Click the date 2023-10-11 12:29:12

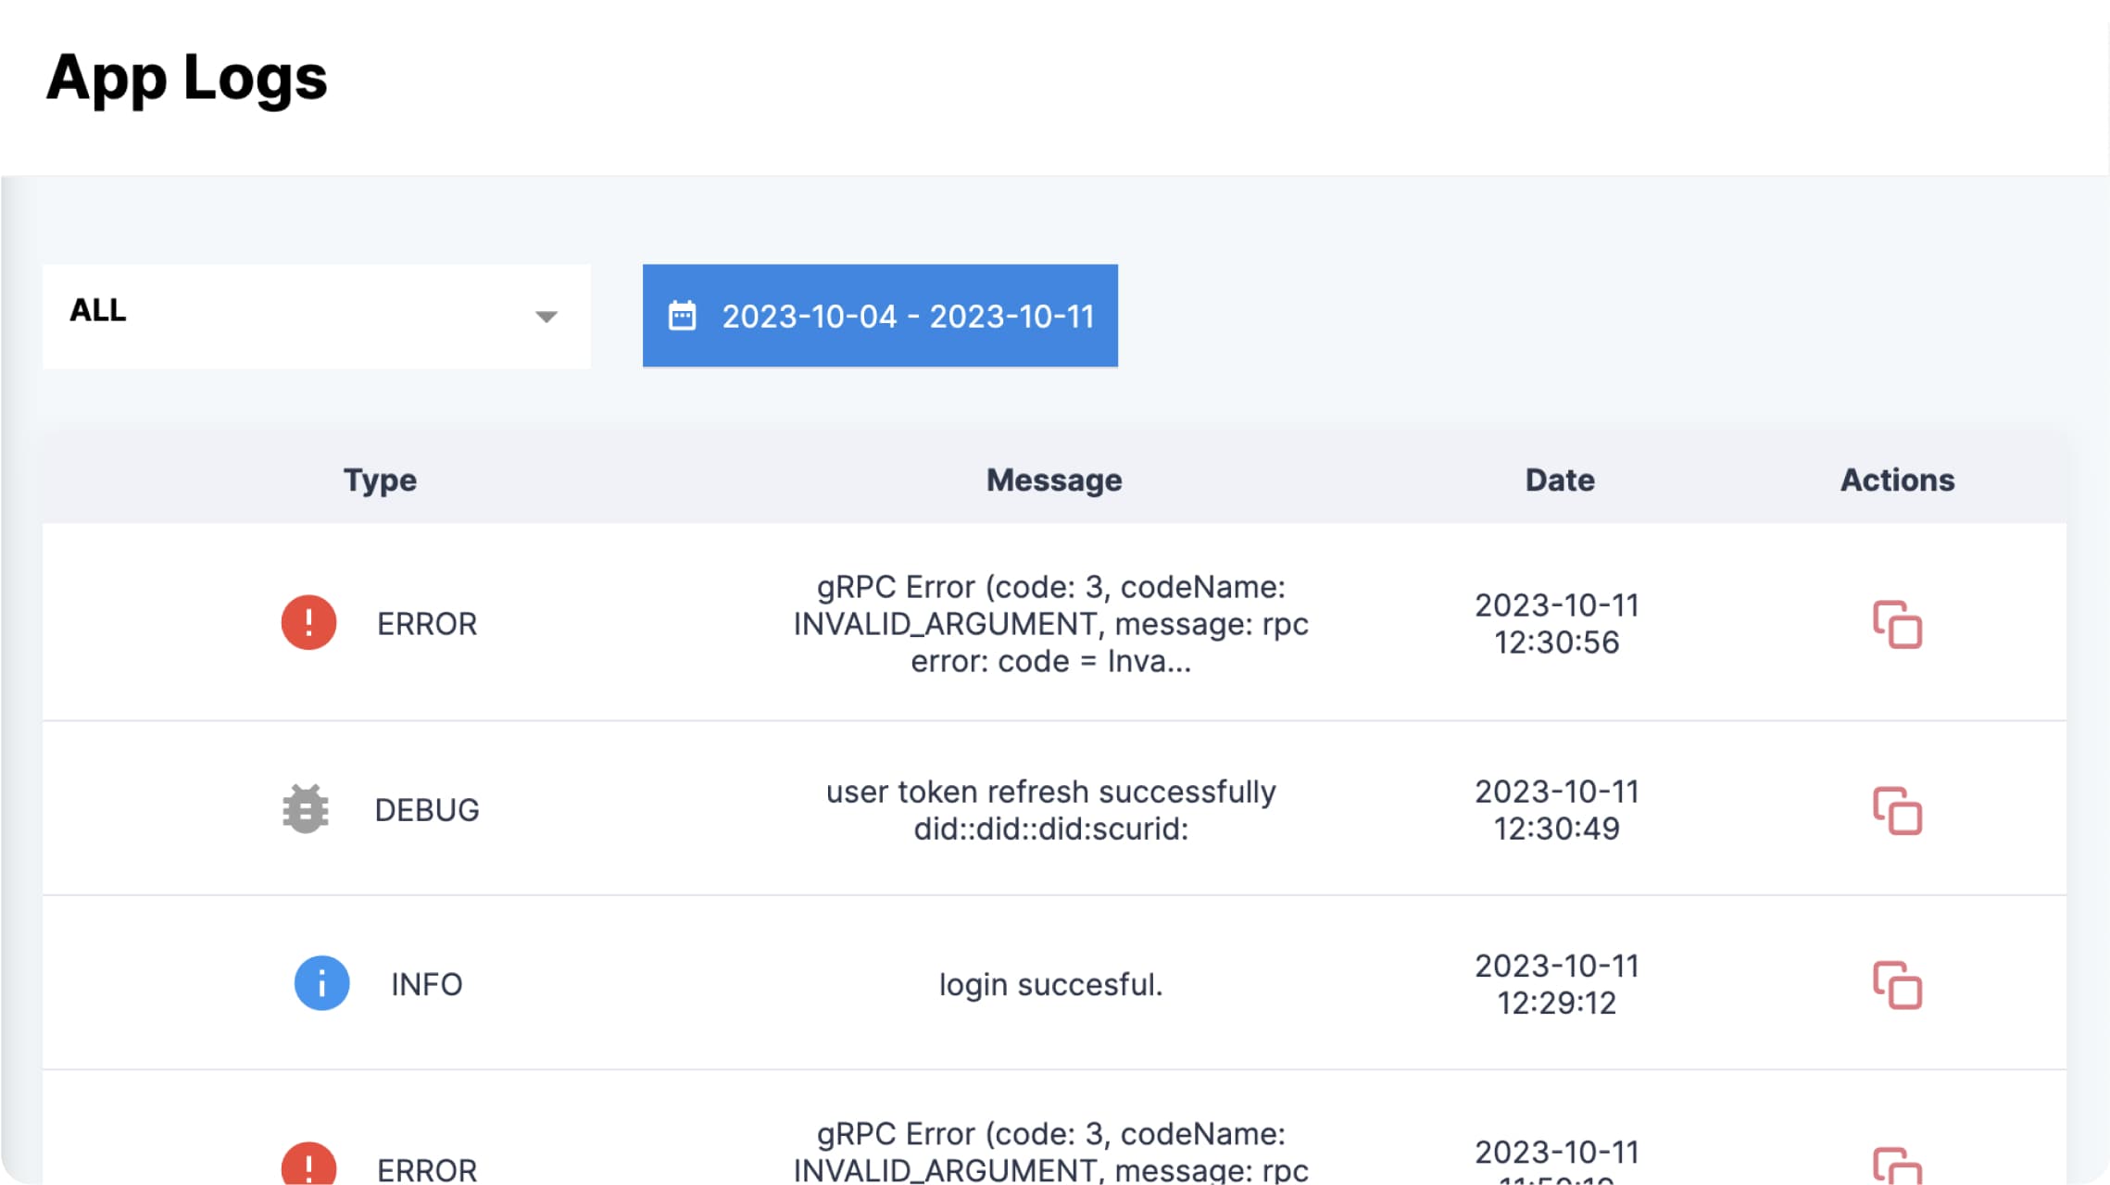(1557, 984)
